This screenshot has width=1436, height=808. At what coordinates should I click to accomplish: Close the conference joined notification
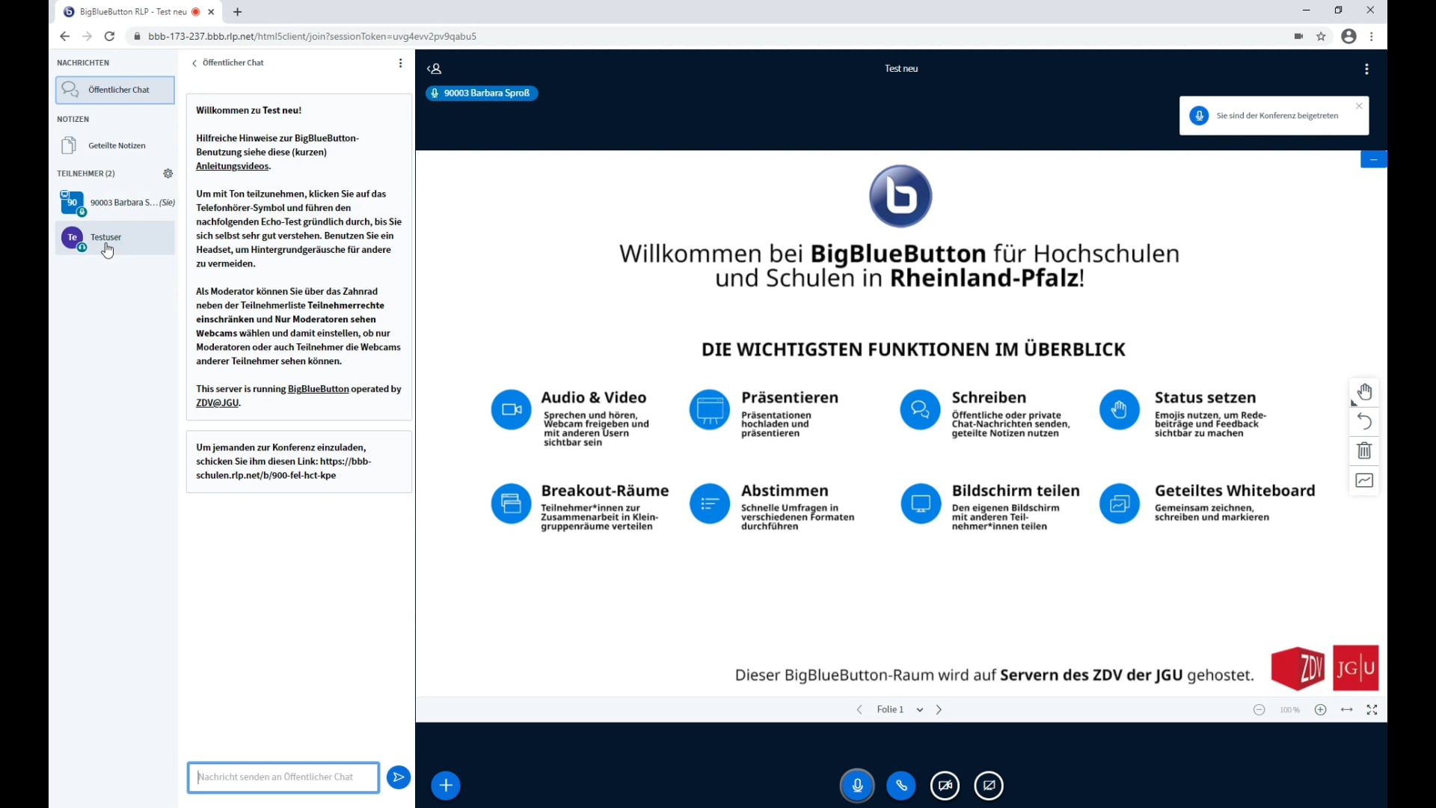(x=1359, y=106)
